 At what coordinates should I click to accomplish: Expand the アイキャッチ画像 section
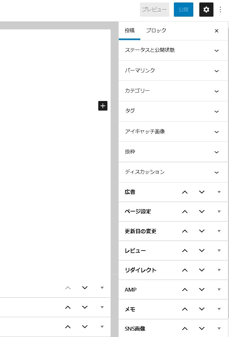point(217,132)
